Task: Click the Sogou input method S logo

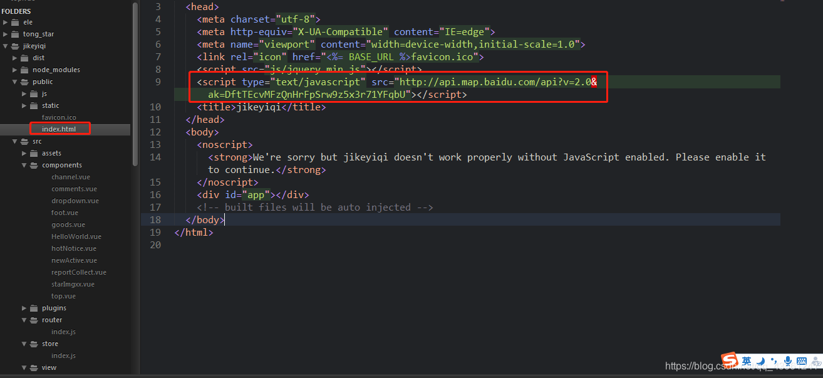Action: click(728, 361)
